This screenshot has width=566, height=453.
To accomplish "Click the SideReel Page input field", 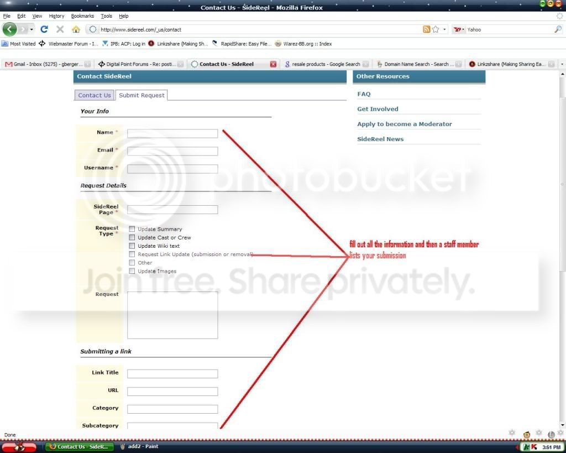I will (172, 210).
